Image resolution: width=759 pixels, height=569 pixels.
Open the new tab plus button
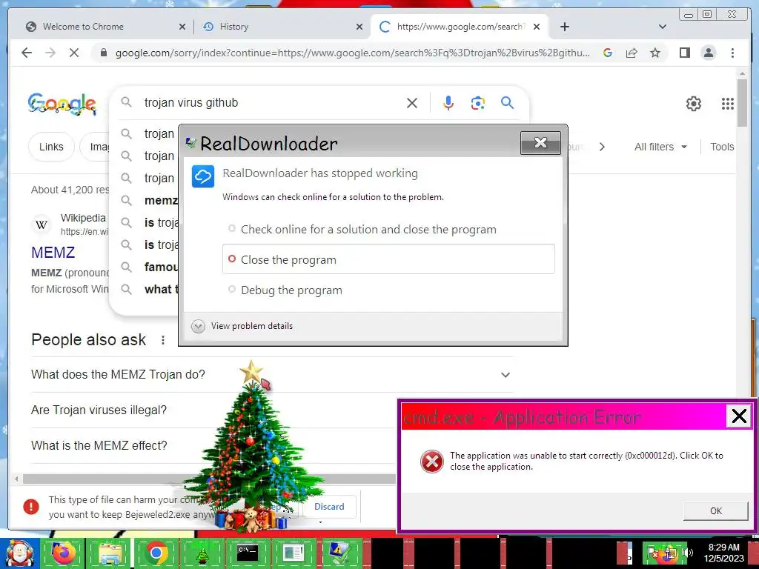pos(564,27)
